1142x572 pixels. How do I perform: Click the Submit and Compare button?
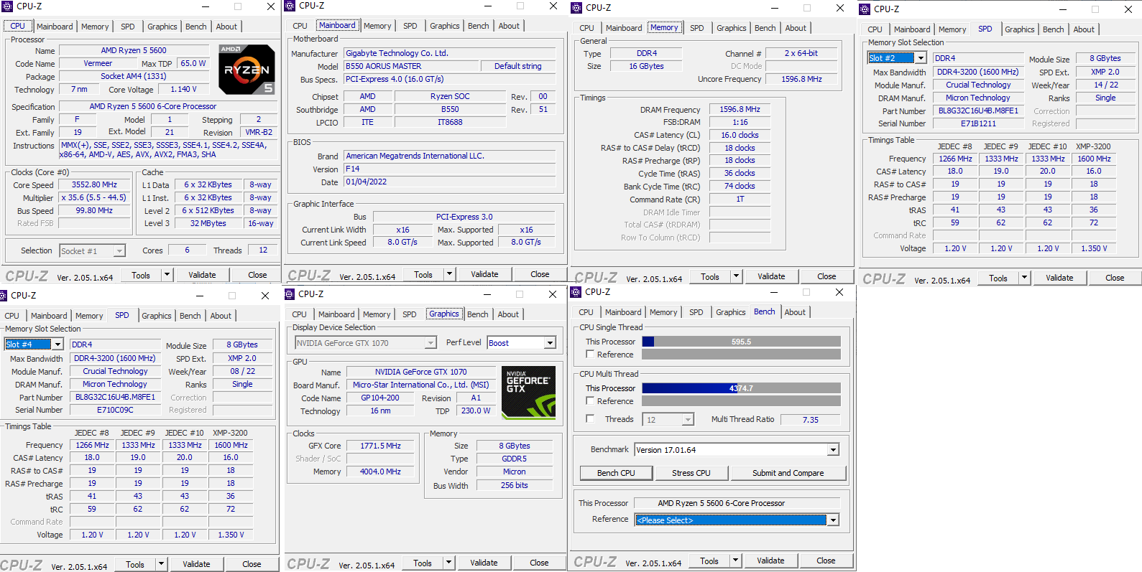coord(788,473)
